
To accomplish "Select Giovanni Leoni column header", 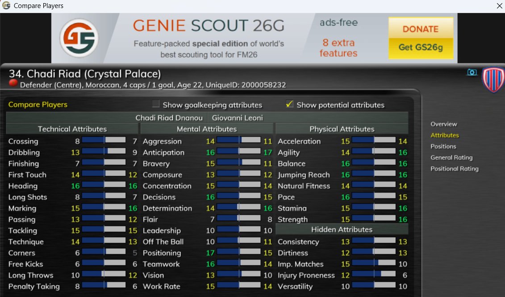I will pyautogui.click(x=238, y=118).
